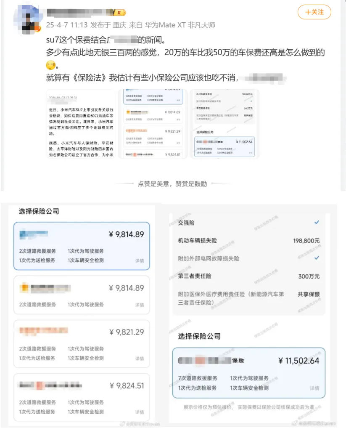This screenshot has width=346, height=428.
Task: Click post timestamp 25-4-7 11:13
Action: 67,25
